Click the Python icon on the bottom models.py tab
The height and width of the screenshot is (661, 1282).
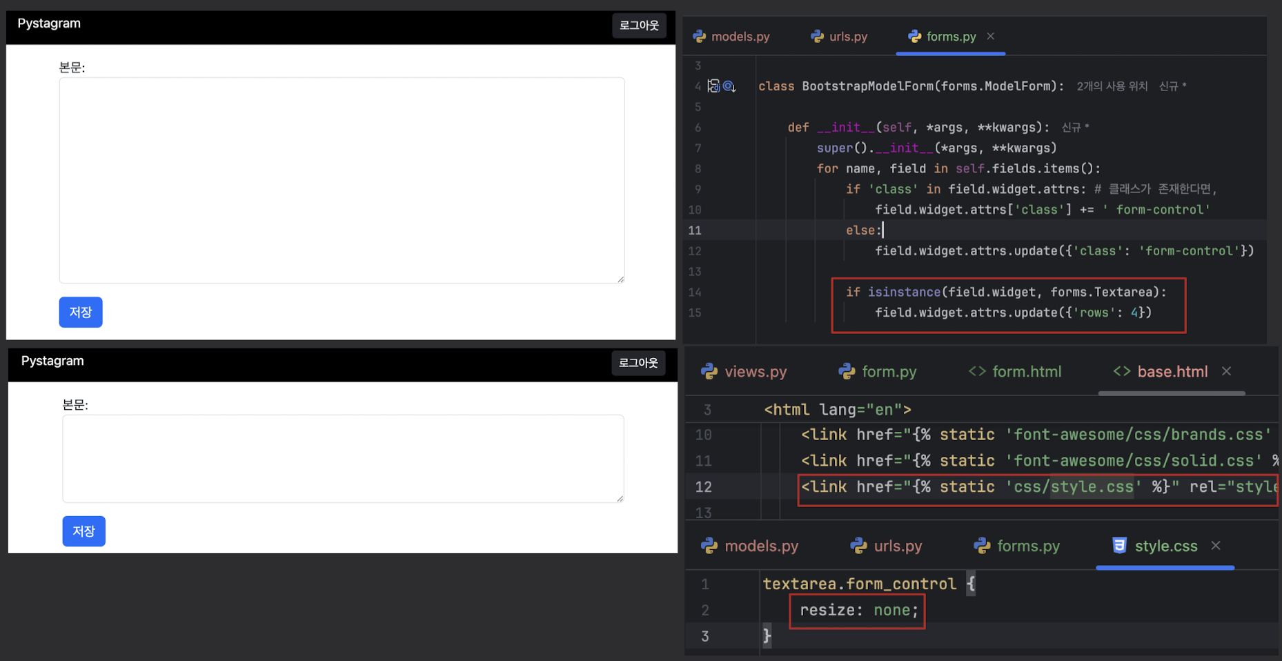point(709,546)
